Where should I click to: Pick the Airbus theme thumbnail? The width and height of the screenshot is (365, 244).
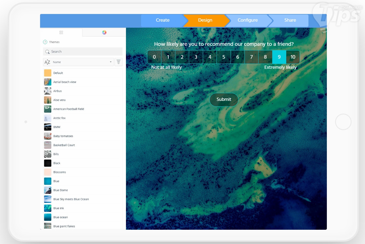(x=48, y=91)
